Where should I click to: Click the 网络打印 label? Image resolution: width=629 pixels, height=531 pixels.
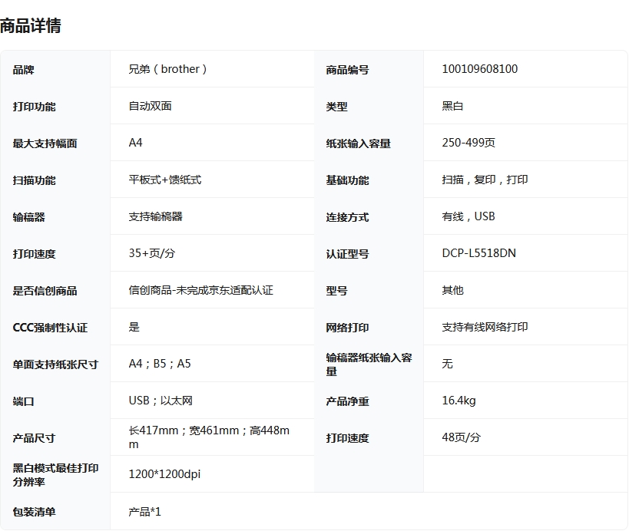coord(347,328)
